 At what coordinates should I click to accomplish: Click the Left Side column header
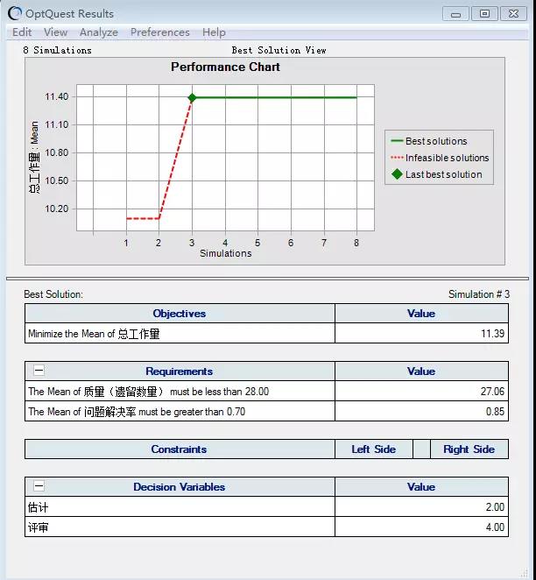373,449
